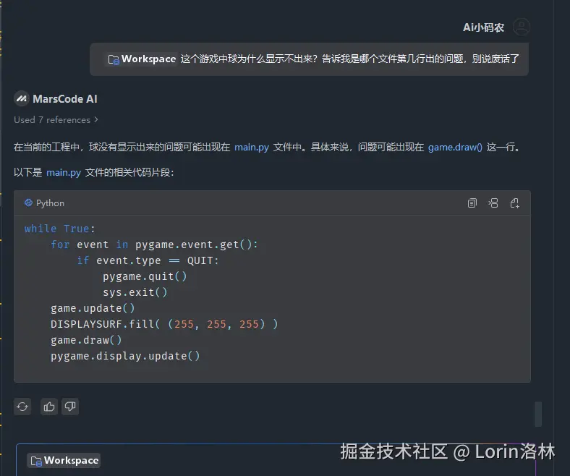Image resolution: width=570 pixels, height=476 pixels.
Task: Open the main.py link after 以下是
Action: click(64, 172)
